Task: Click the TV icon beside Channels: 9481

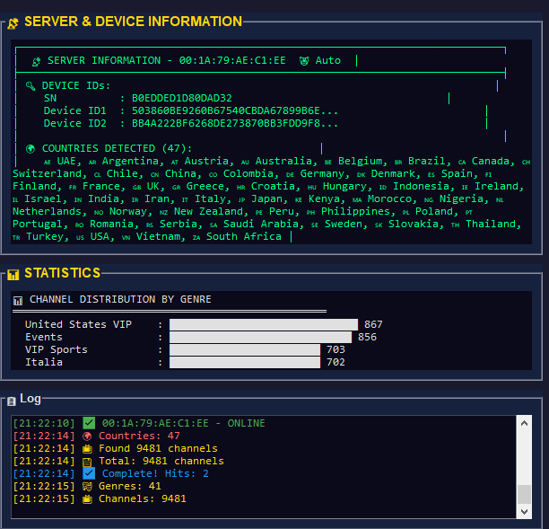Action: coord(87,499)
